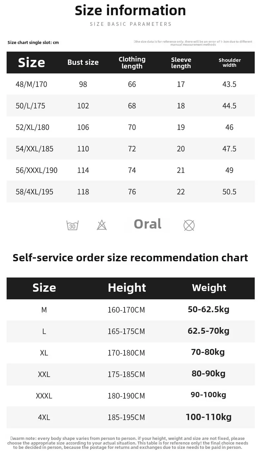Click the Size information title

click(130, 11)
